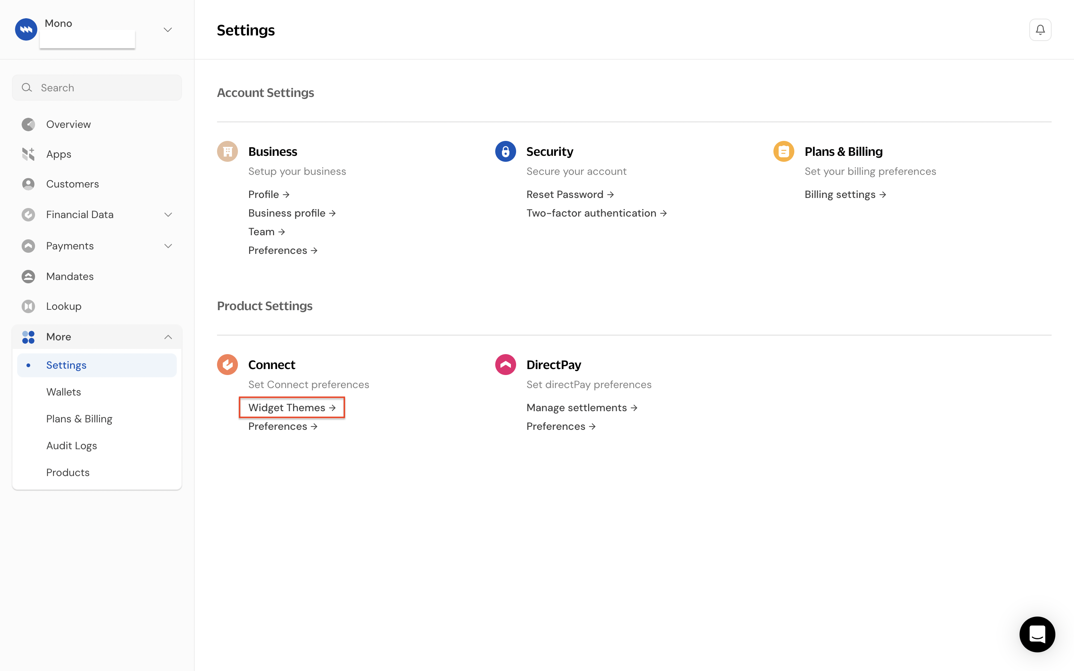Click the Lookup sidebar icon
This screenshot has height=671, width=1074.
28,306
